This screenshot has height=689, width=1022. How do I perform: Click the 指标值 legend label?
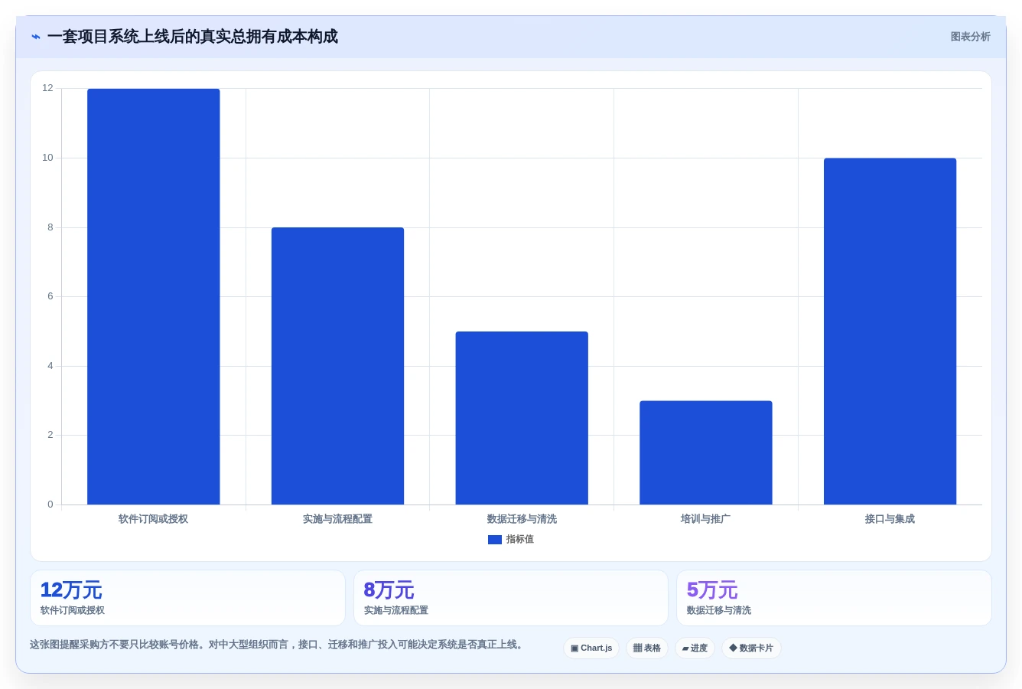(520, 540)
